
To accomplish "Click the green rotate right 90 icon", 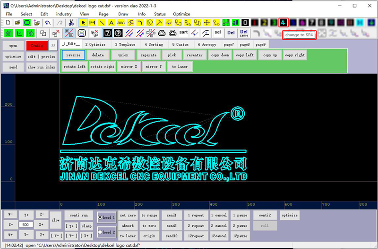I will click(x=30, y=33).
